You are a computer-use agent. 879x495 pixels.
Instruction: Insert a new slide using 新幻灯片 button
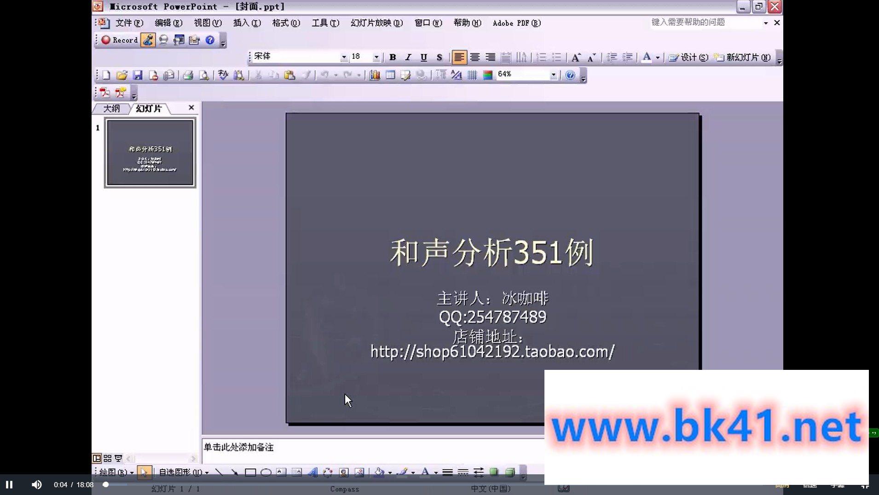(x=741, y=57)
